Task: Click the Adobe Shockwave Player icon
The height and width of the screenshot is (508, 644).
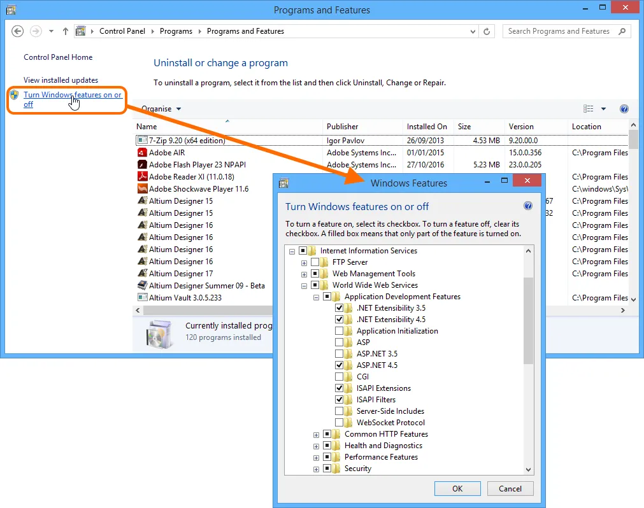Action: pyautogui.click(x=142, y=189)
